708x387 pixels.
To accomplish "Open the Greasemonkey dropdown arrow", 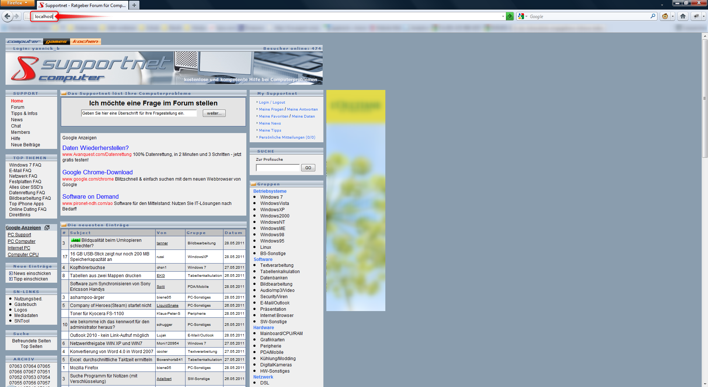I will click(673, 16).
